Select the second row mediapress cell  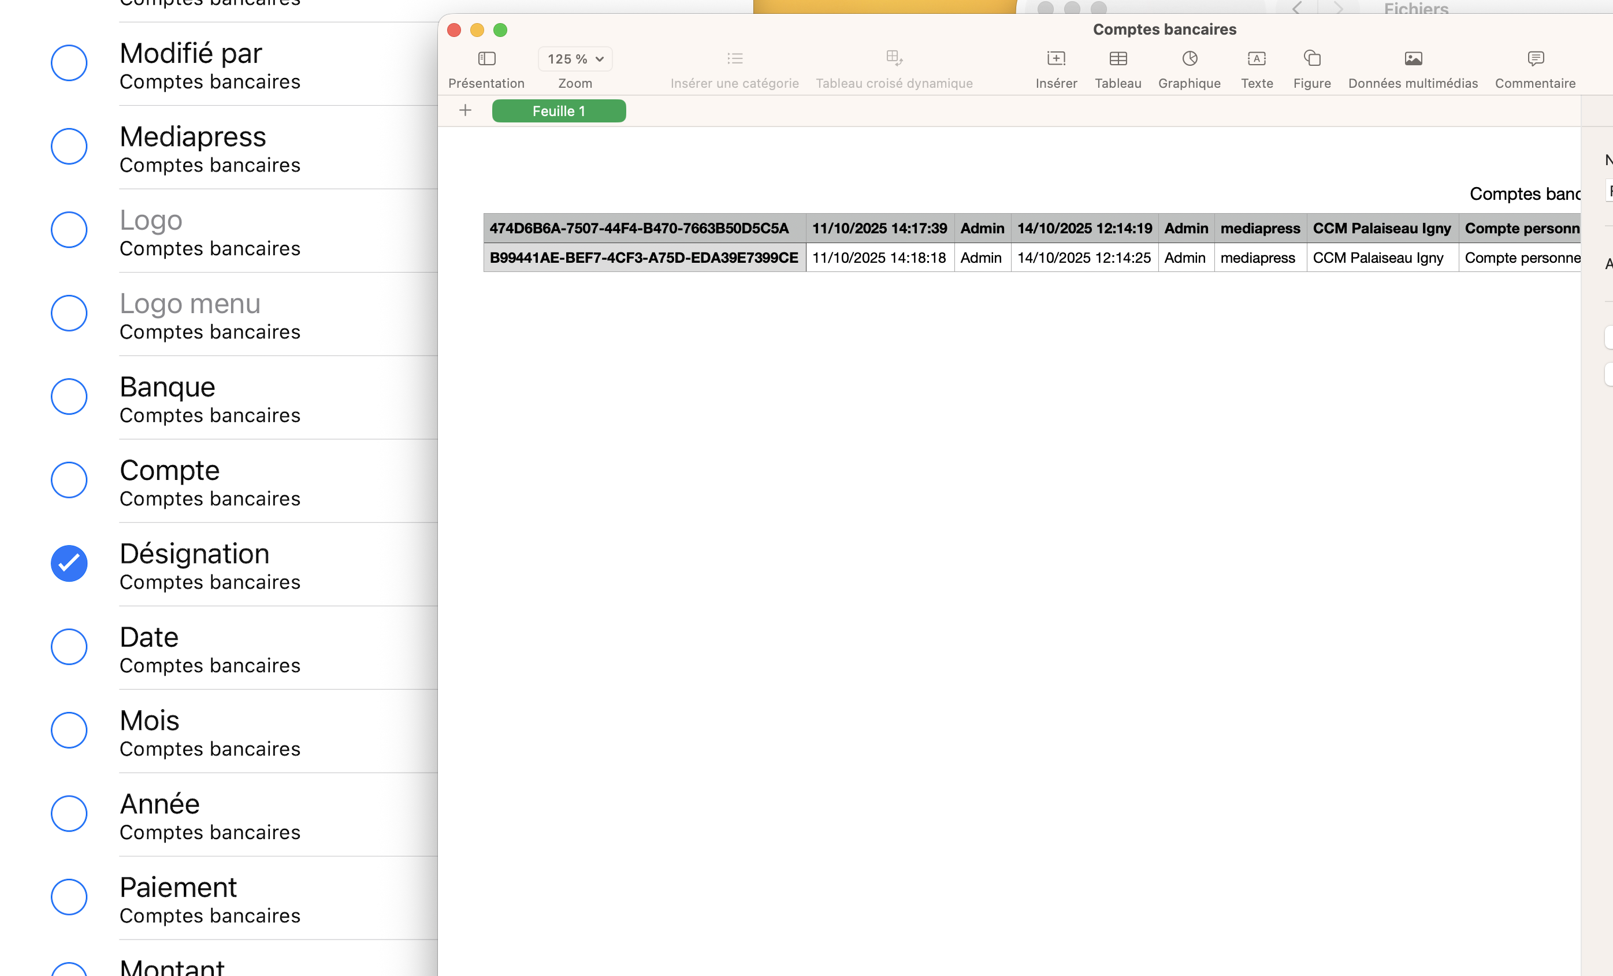[x=1259, y=258]
